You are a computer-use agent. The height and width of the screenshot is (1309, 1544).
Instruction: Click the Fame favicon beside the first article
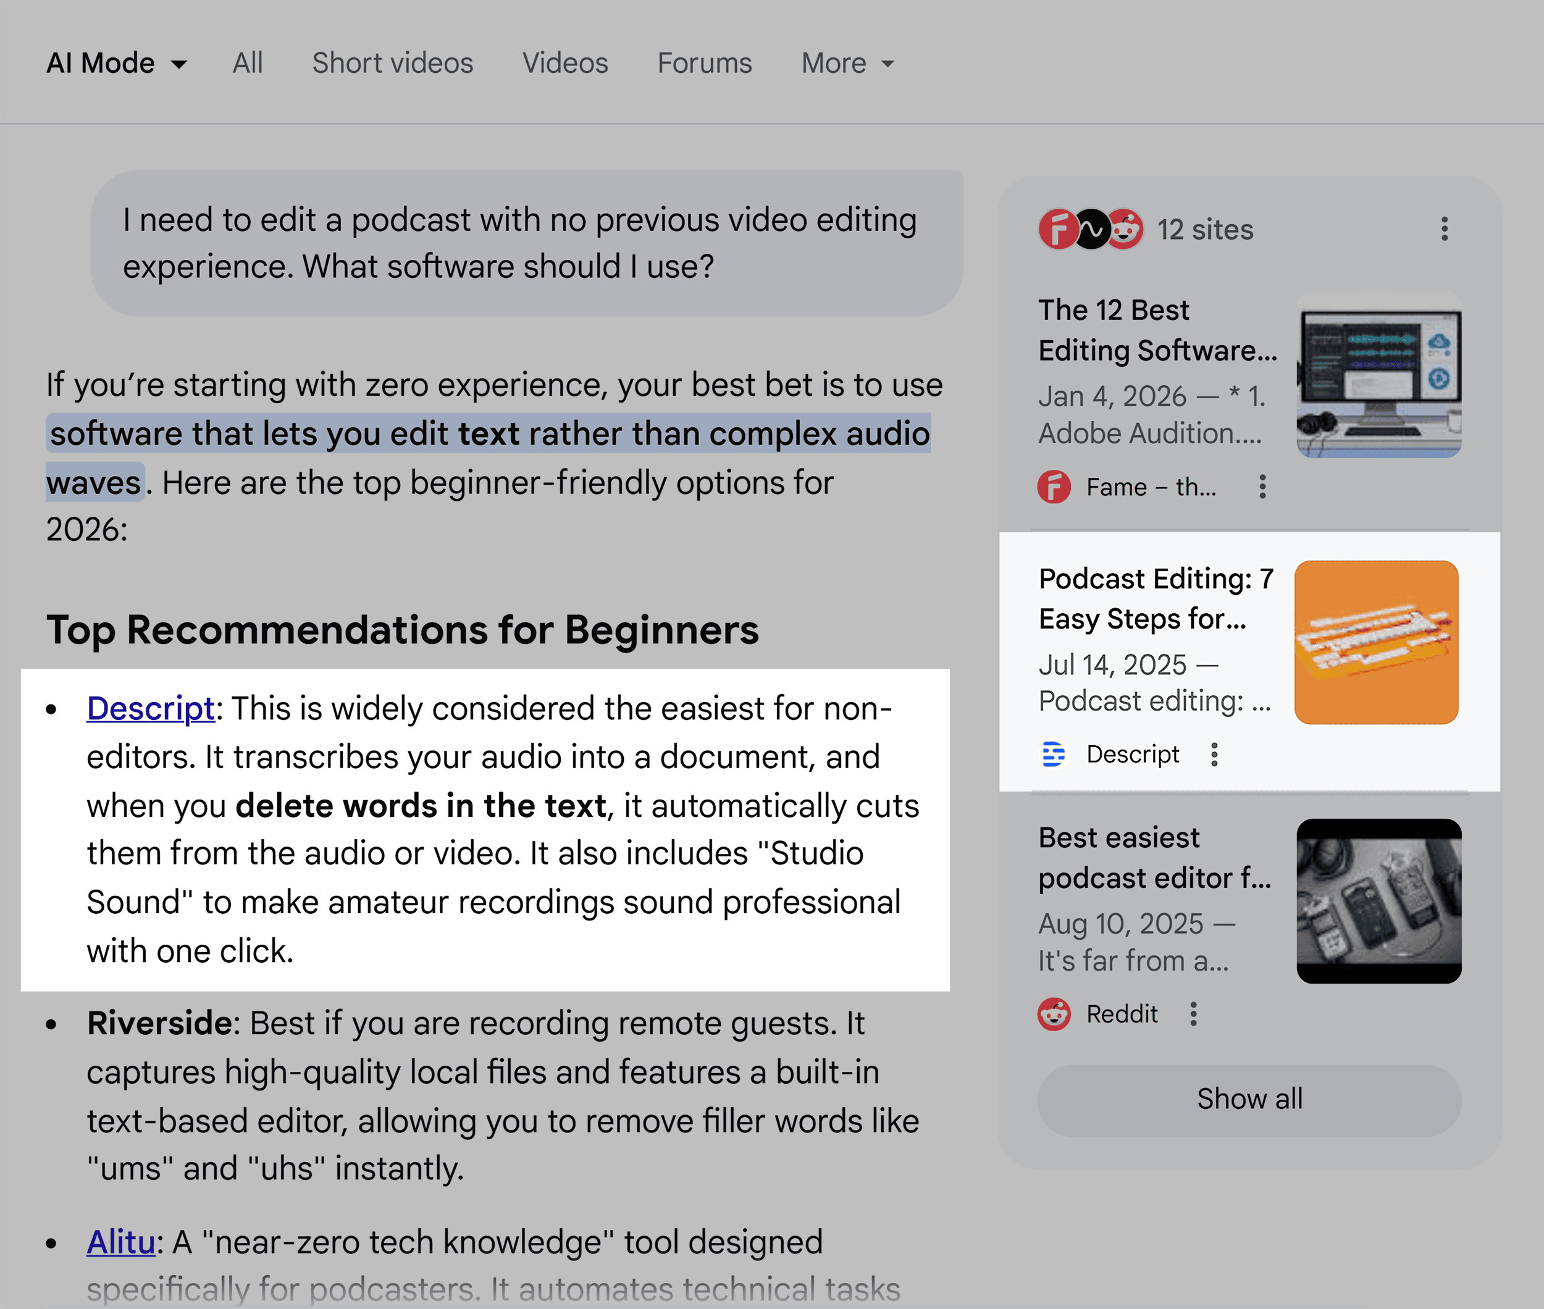coord(1054,488)
